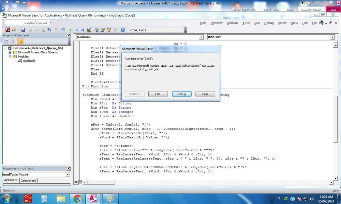The image size is (341, 204).
Task: Open the Help menu
Action: (x=203, y=23)
